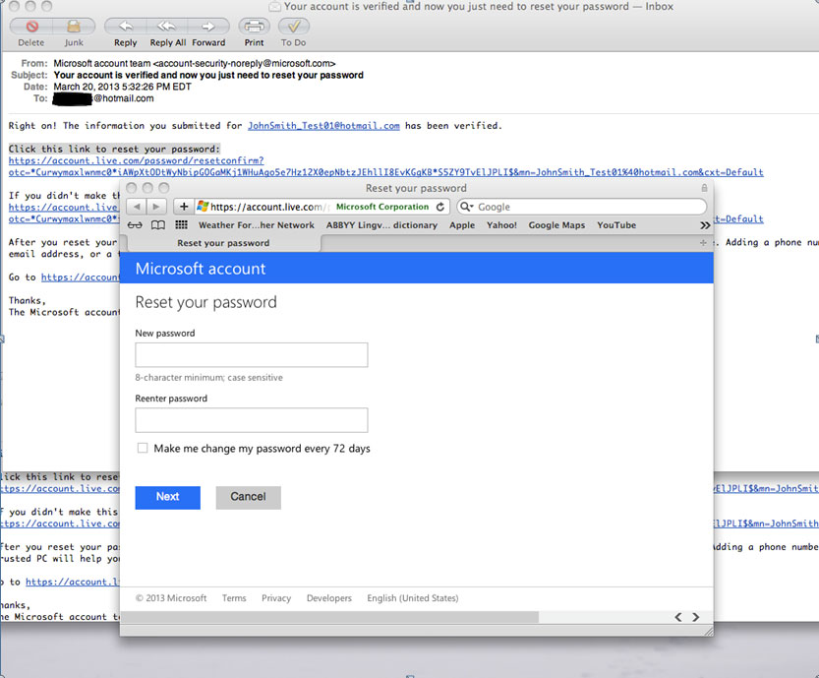Mark message as Junk in Mail toolbar
The height and width of the screenshot is (678, 819).
click(x=74, y=27)
